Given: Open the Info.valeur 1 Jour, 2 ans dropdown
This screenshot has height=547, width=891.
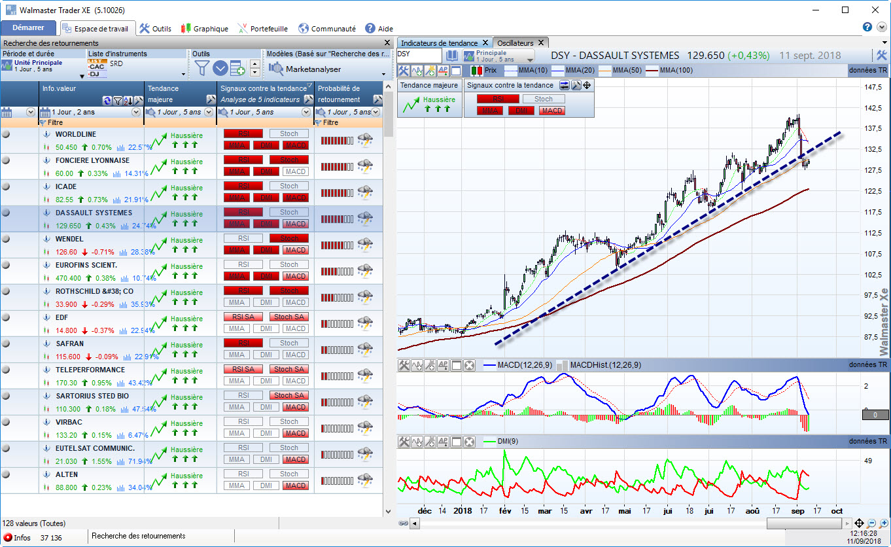Looking at the screenshot, I should pos(136,113).
